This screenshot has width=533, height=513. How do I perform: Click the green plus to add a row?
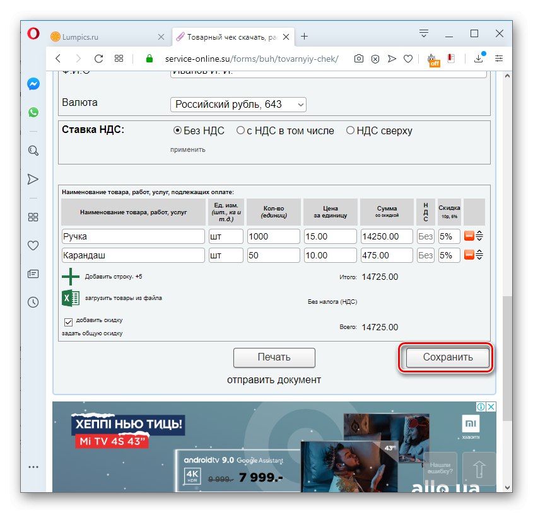(71, 277)
